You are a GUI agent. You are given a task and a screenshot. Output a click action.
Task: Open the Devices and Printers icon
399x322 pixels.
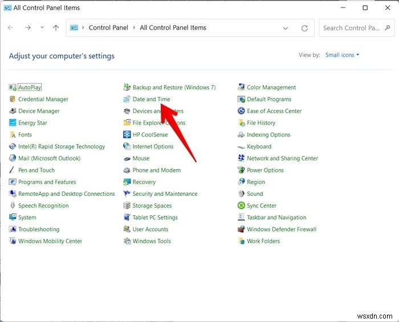127,111
